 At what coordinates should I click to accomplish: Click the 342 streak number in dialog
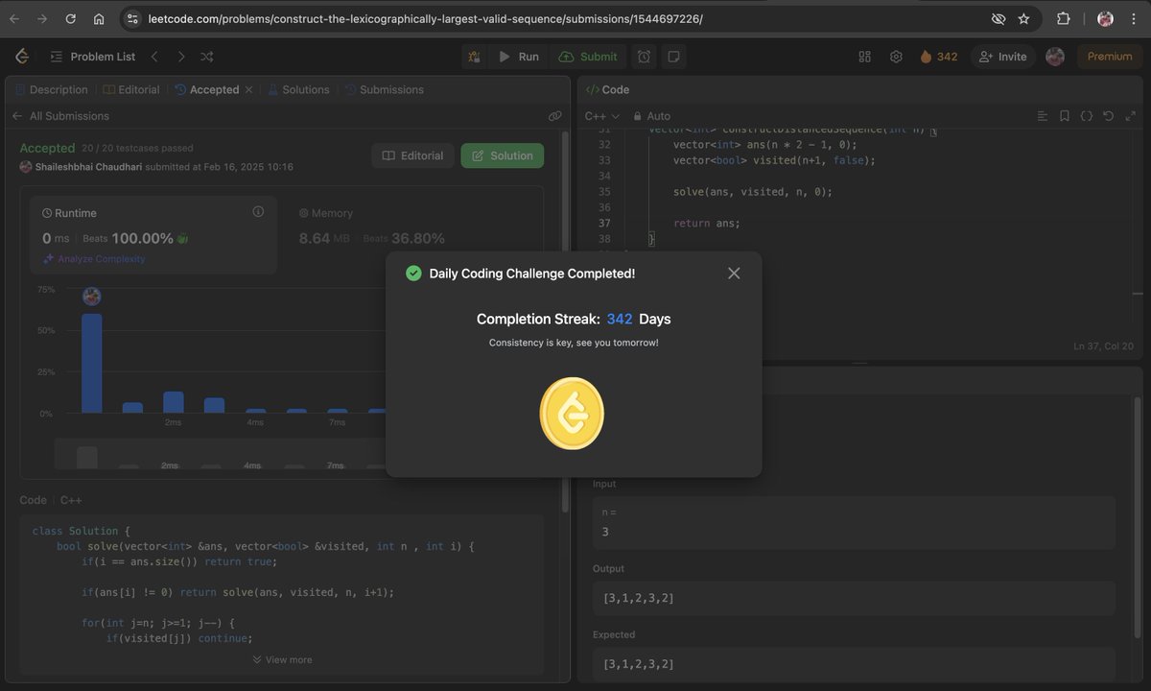coord(620,319)
